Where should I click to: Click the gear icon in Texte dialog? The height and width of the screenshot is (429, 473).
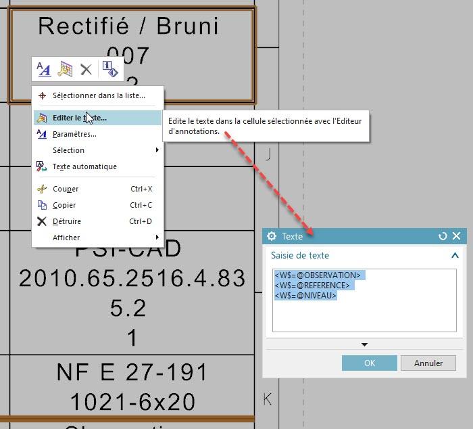pos(272,236)
